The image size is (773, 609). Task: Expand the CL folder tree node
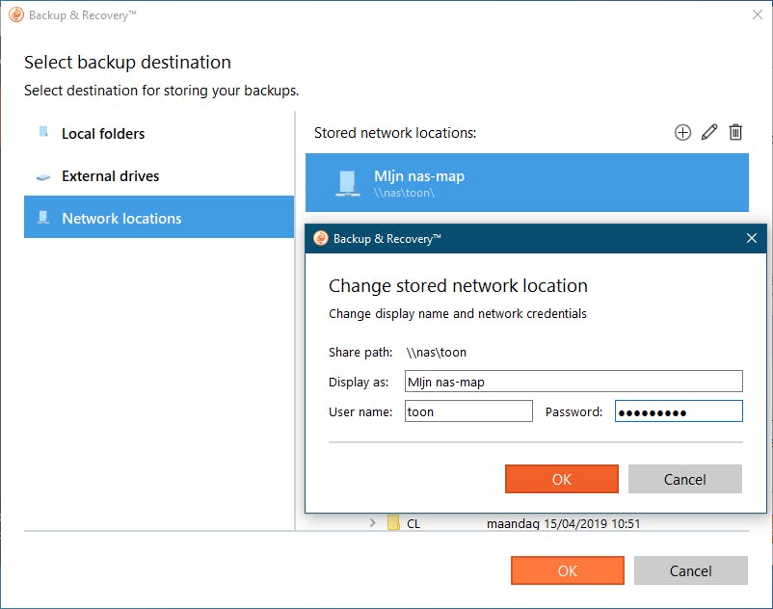tap(373, 523)
